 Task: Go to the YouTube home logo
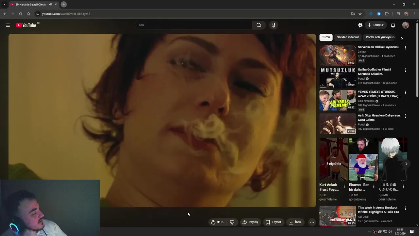point(26,25)
